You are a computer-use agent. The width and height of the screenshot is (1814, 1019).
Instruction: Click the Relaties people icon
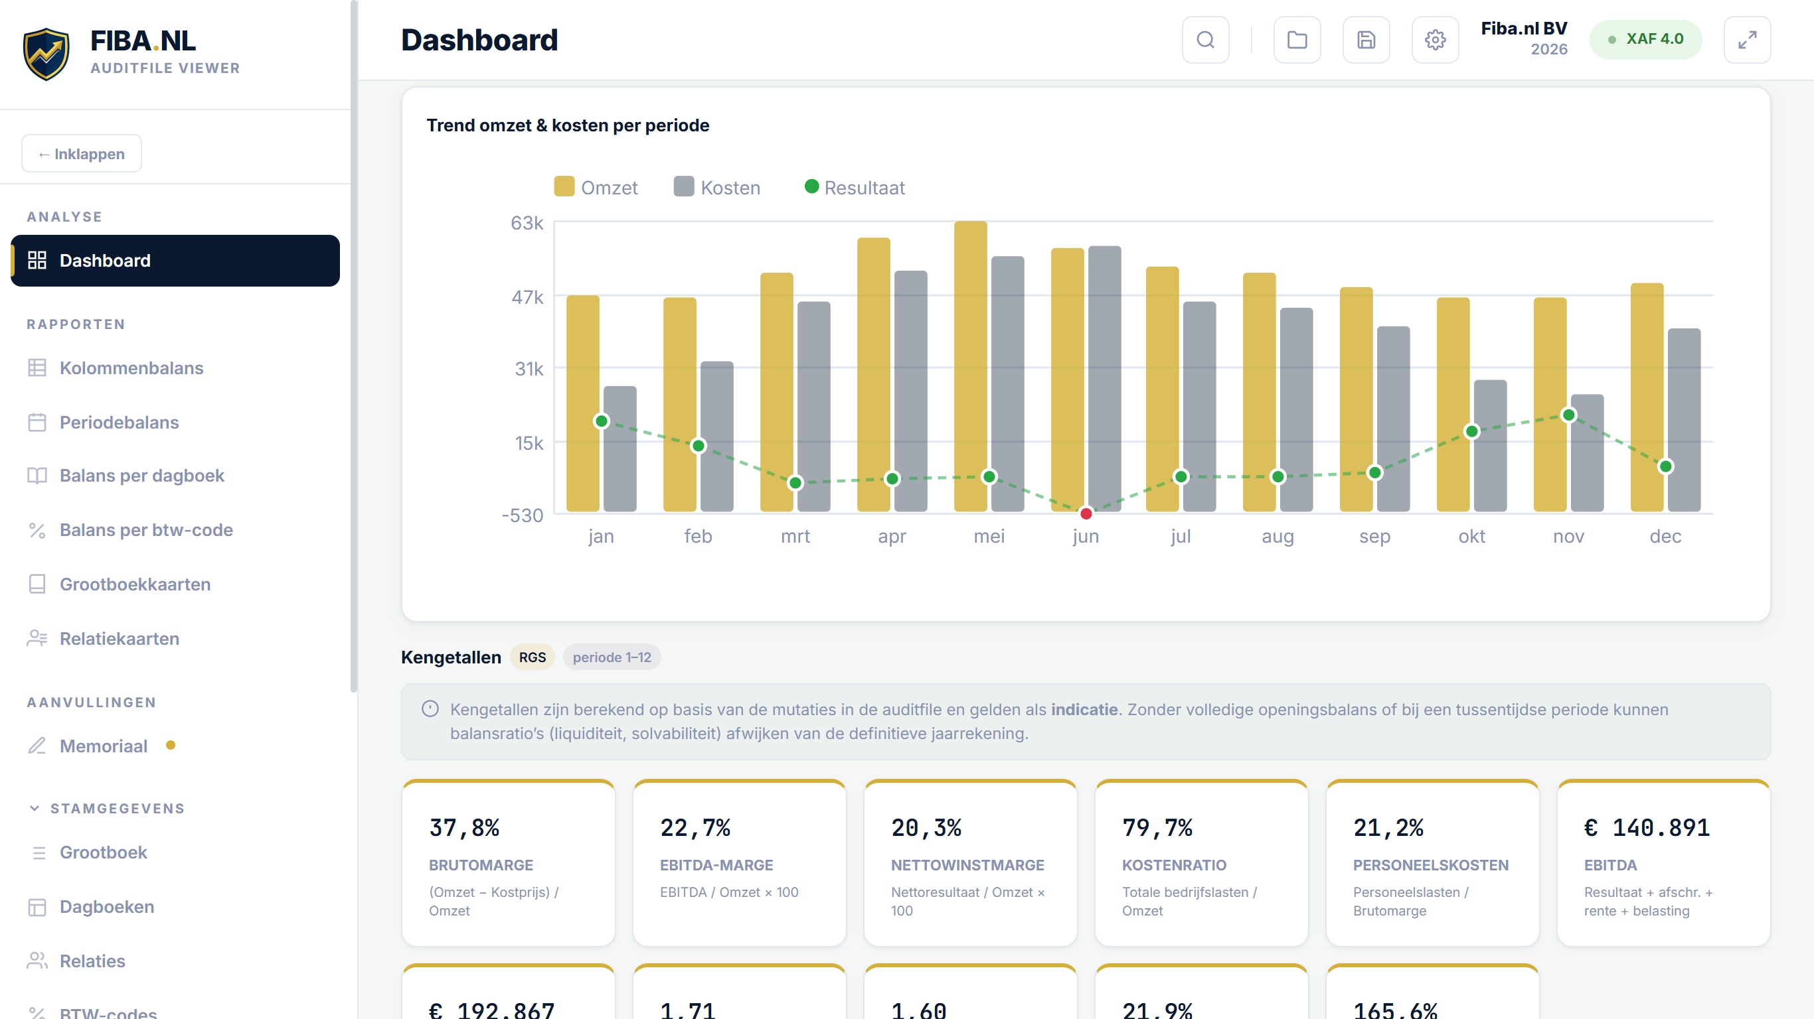tap(37, 961)
